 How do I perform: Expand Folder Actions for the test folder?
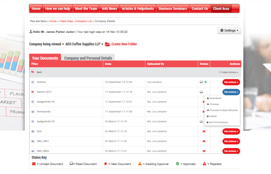tap(229, 72)
